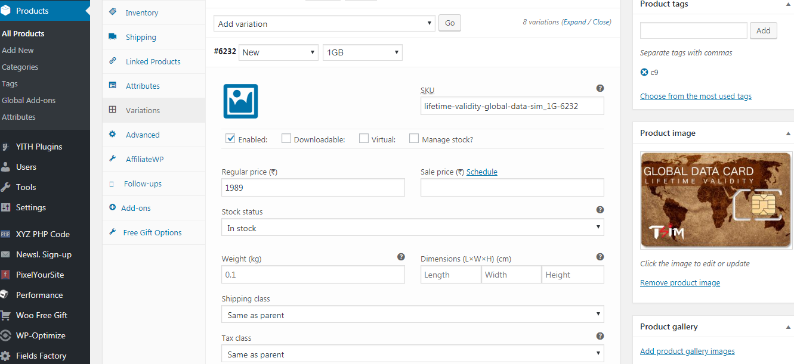Click the Add-ons plus icon
This screenshot has height=364, width=794.
pos(113,207)
